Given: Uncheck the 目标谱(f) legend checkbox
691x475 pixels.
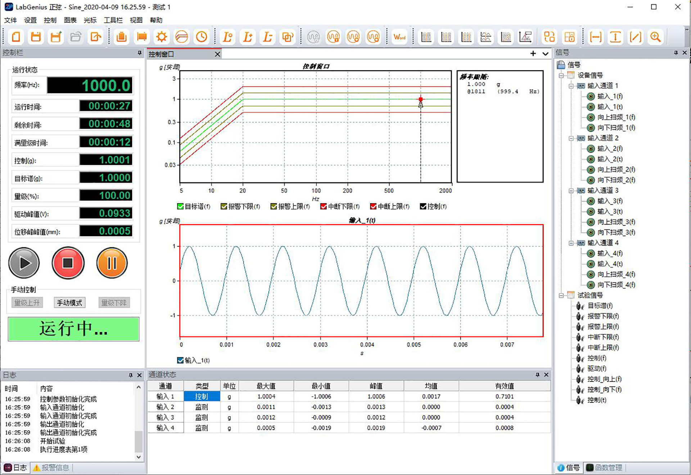Looking at the screenshot, I should click(x=180, y=206).
